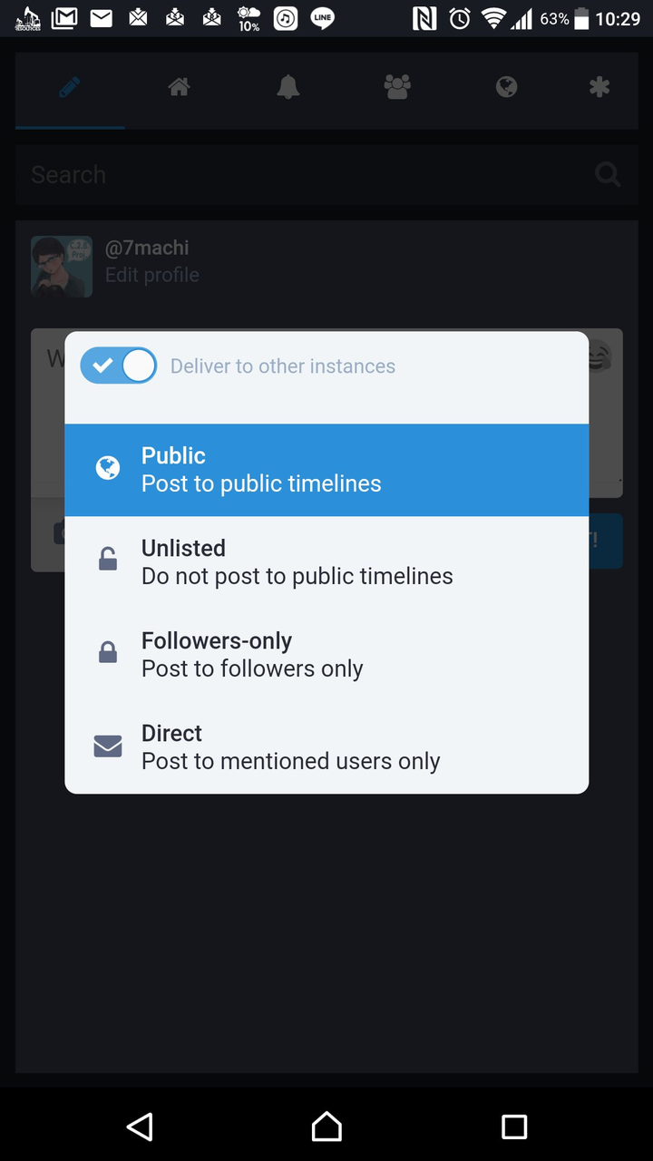Open the local timeline users tab

coord(397,88)
